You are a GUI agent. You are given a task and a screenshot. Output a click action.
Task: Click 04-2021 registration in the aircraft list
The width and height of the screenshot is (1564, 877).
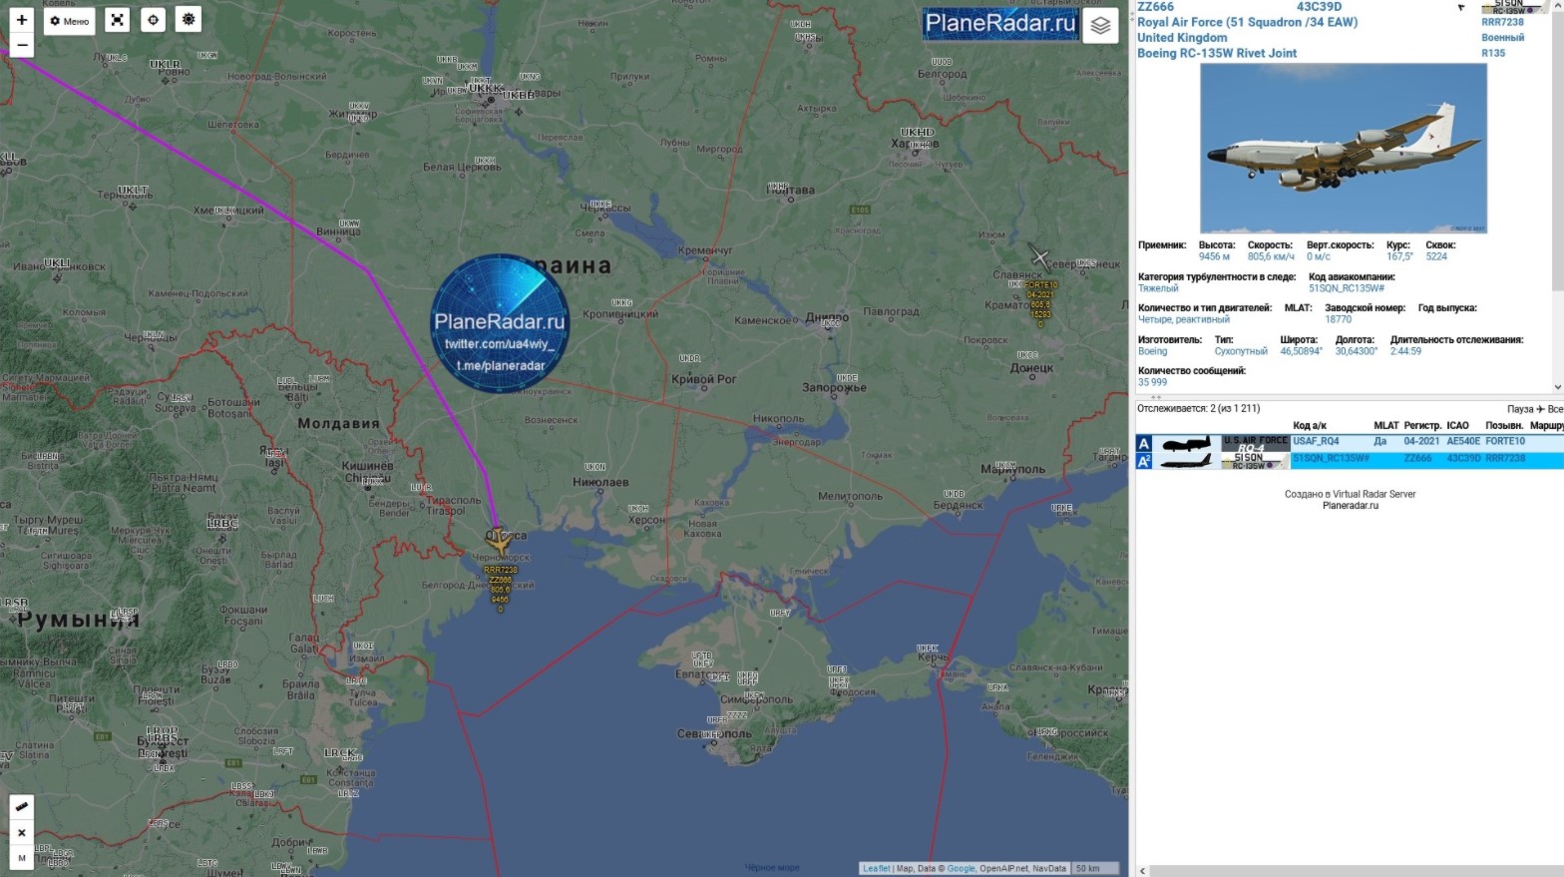point(1421,441)
